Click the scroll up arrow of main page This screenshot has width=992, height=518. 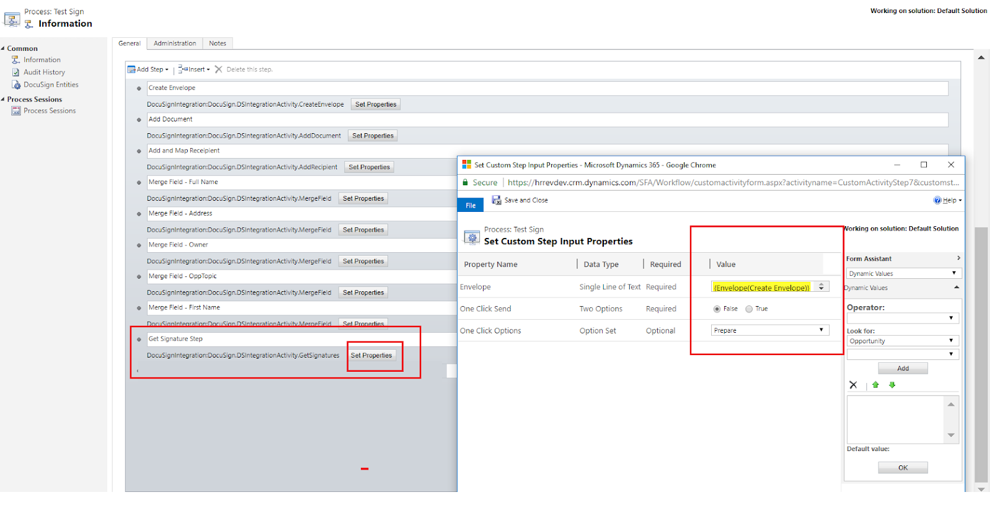point(981,57)
